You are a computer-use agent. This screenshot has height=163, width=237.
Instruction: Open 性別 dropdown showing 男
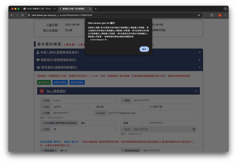tap(84, 129)
